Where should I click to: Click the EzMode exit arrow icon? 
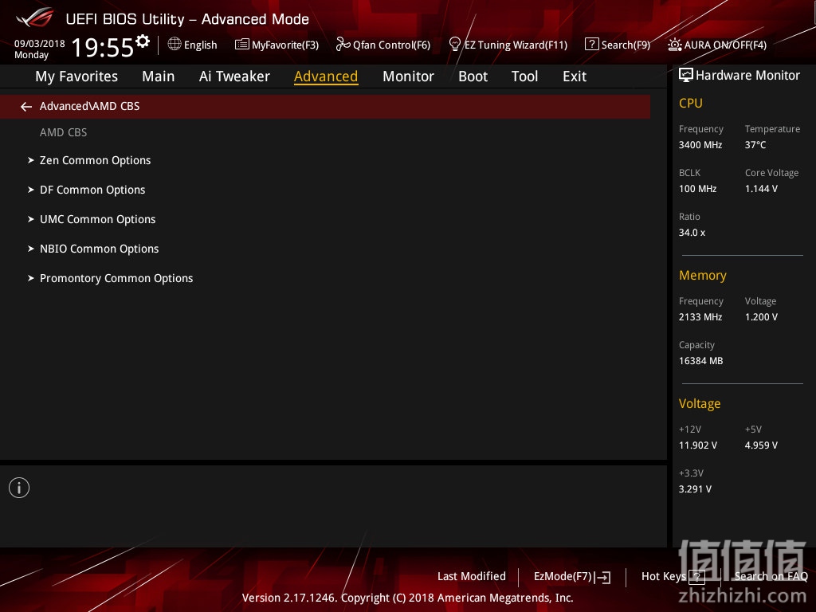tap(602, 577)
